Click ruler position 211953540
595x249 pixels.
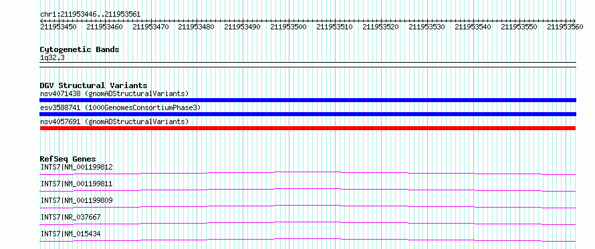tap(473, 27)
